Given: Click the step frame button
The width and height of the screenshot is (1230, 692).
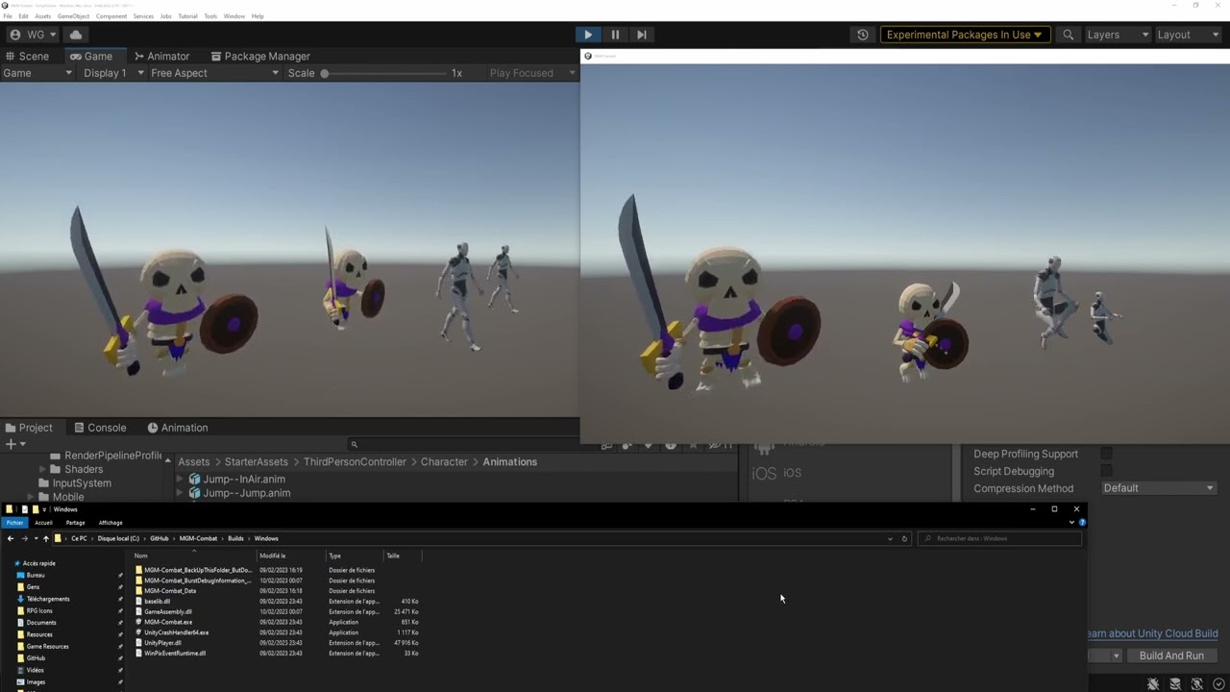Looking at the screenshot, I should [641, 35].
